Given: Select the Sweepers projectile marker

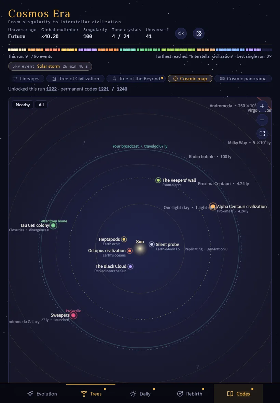Looking at the screenshot, I should tap(73, 315).
